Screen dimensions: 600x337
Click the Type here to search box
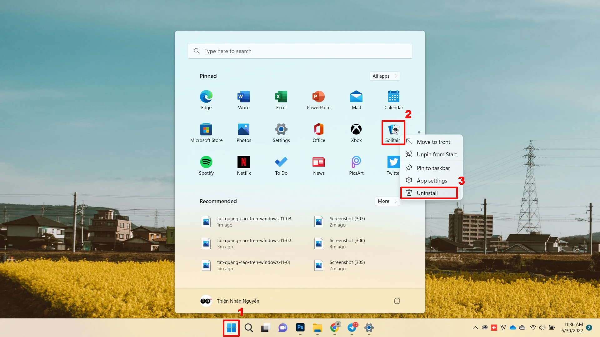(x=300, y=51)
